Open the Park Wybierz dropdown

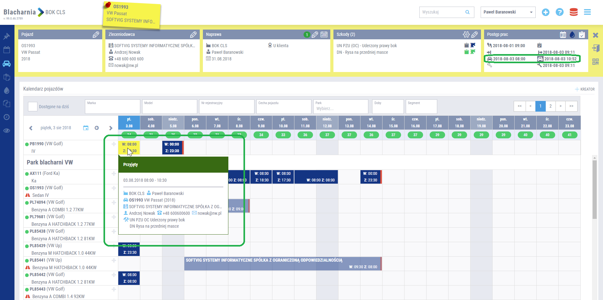[340, 108]
